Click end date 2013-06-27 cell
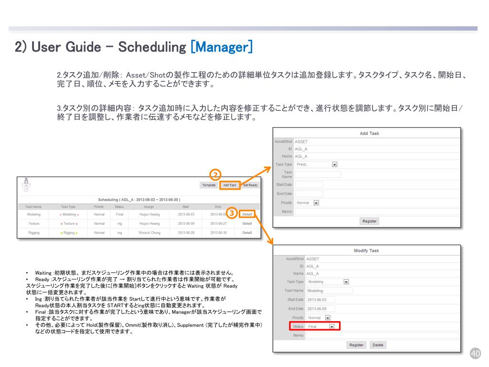Screen dimensions: 489x367 [218, 224]
